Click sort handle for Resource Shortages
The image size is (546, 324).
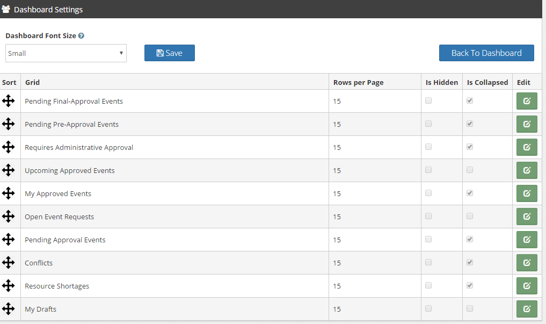(9, 286)
